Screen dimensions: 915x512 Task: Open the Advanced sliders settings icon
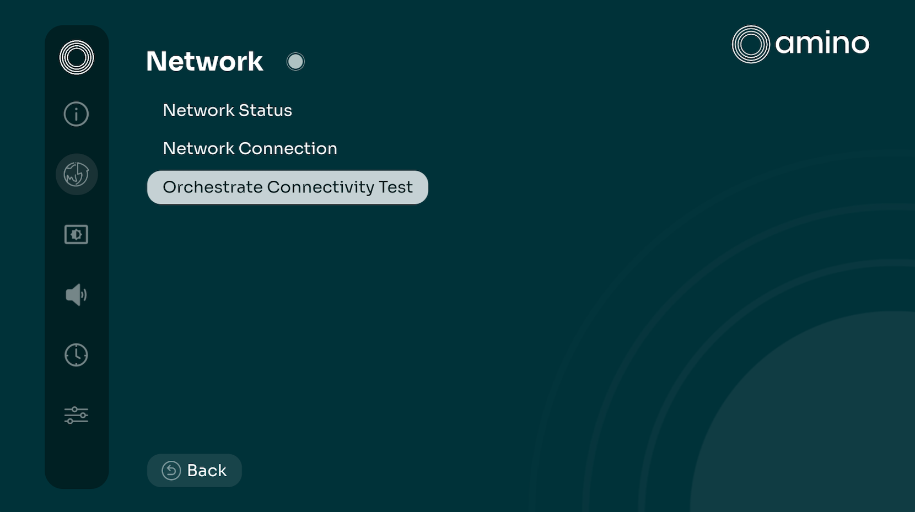coord(76,415)
